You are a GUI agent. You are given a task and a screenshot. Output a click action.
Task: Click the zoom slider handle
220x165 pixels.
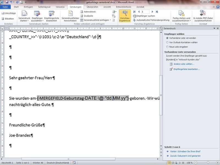[x=208, y=163]
